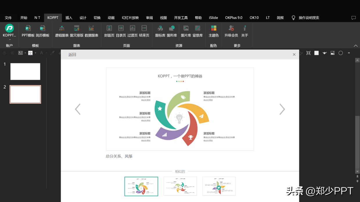The image size is (360, 202).
Task: Open 主题色 theme colors
Action: coord(214,31)
